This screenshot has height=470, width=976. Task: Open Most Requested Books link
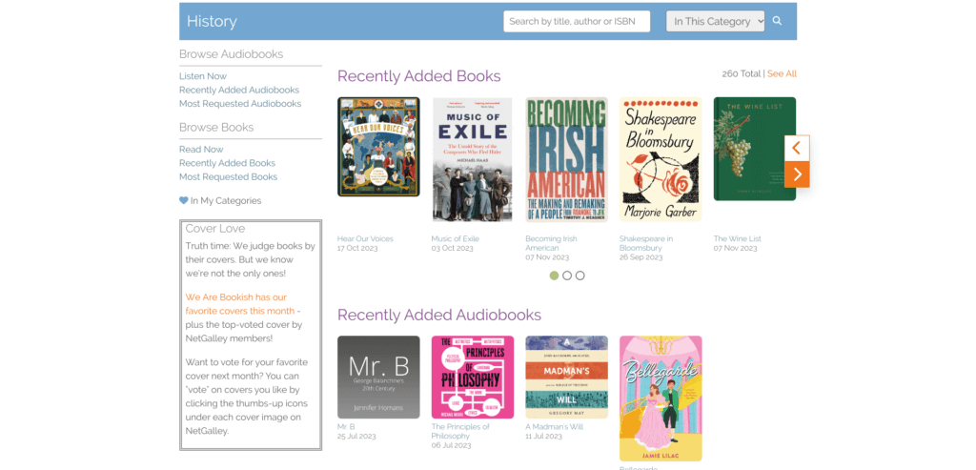(x=229, y=176)
